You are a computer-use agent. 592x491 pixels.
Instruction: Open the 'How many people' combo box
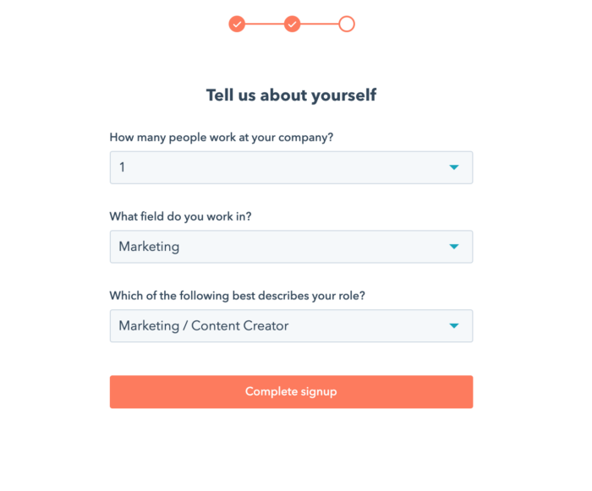pos(291,167)
